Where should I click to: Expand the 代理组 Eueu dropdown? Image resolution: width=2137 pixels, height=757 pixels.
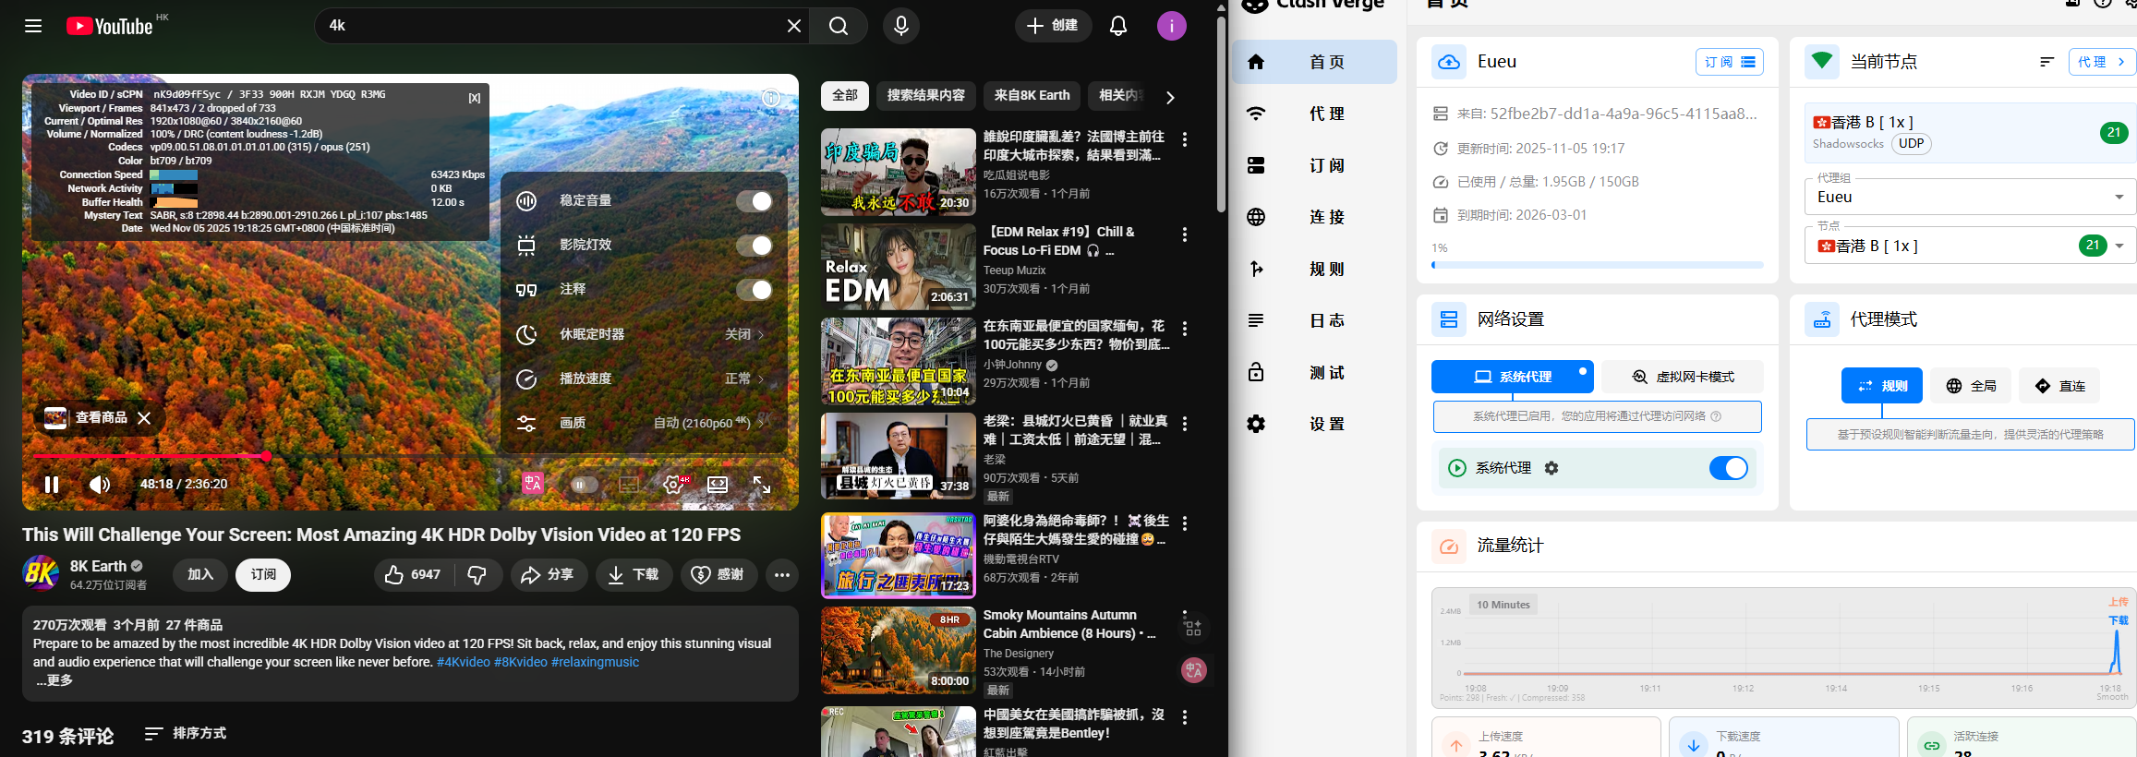[2119, 197]
